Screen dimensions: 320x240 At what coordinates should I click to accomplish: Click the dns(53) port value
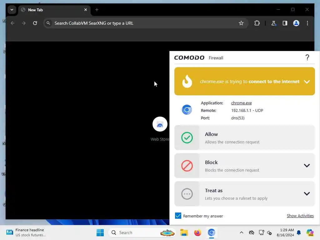(238, 118)
